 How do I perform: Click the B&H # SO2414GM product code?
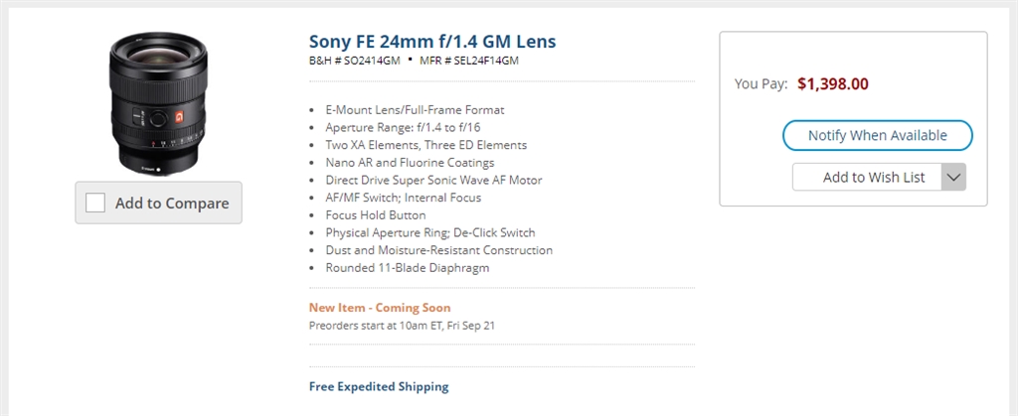[355, 61]
